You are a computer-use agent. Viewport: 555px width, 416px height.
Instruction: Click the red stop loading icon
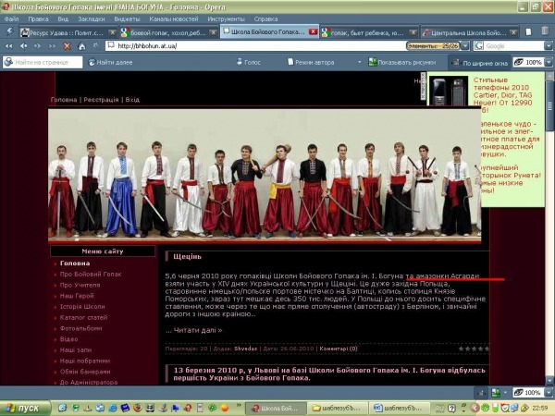pos(67,45)
